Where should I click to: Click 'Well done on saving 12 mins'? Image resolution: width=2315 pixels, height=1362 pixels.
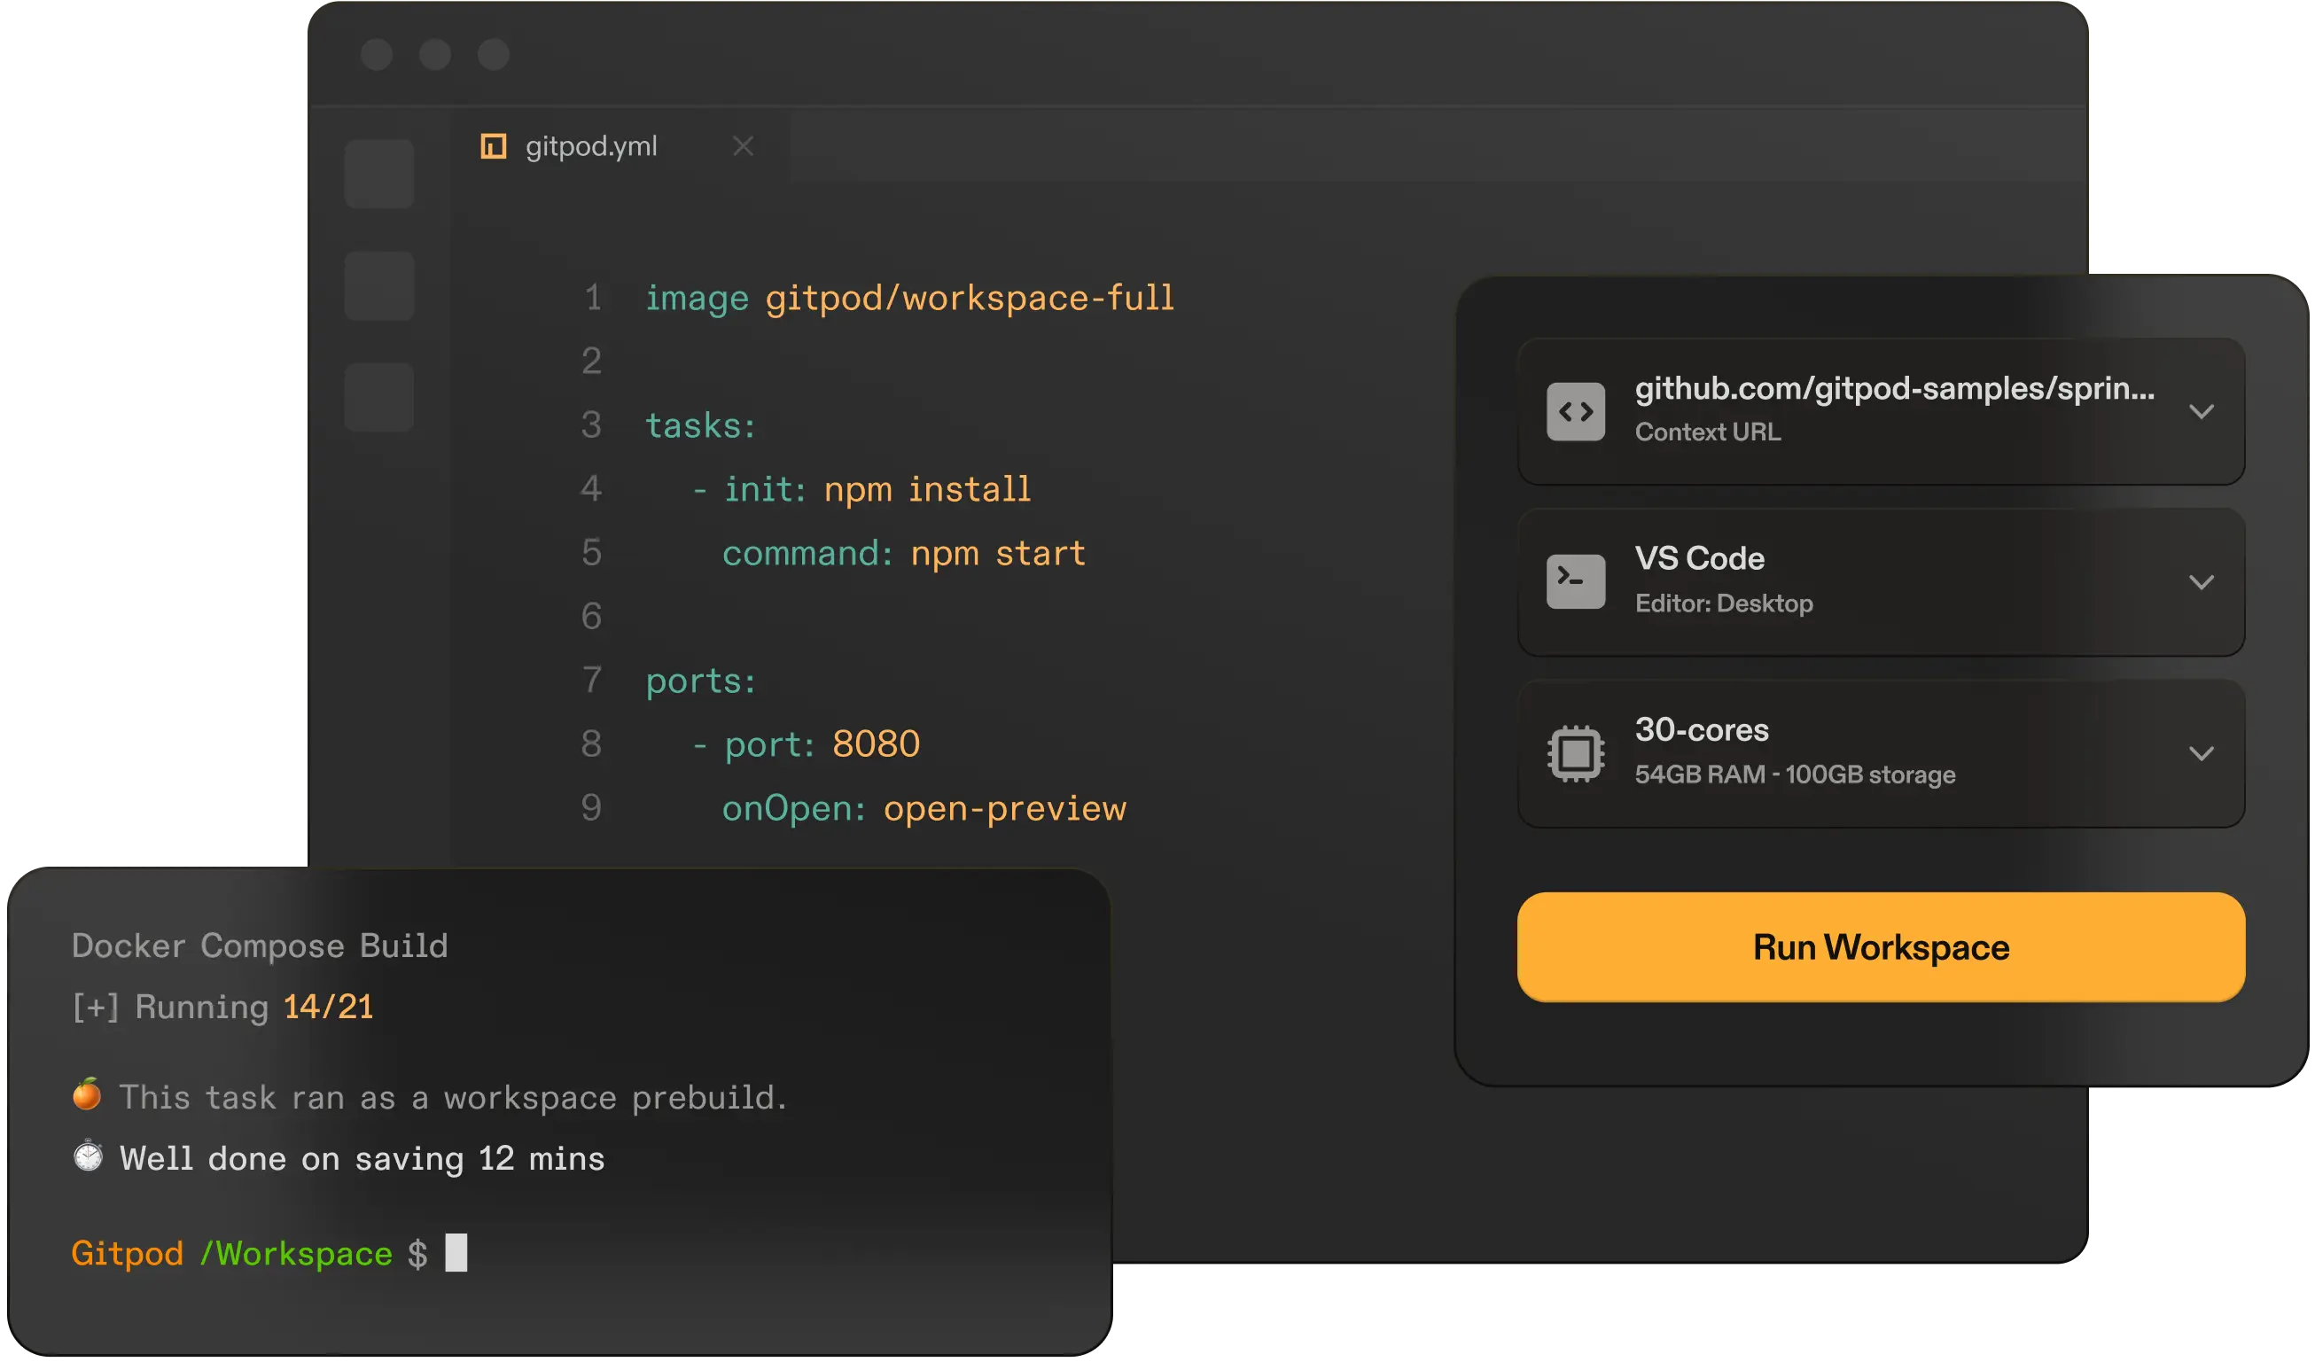pyautogui.click(x=362, y=1159)
